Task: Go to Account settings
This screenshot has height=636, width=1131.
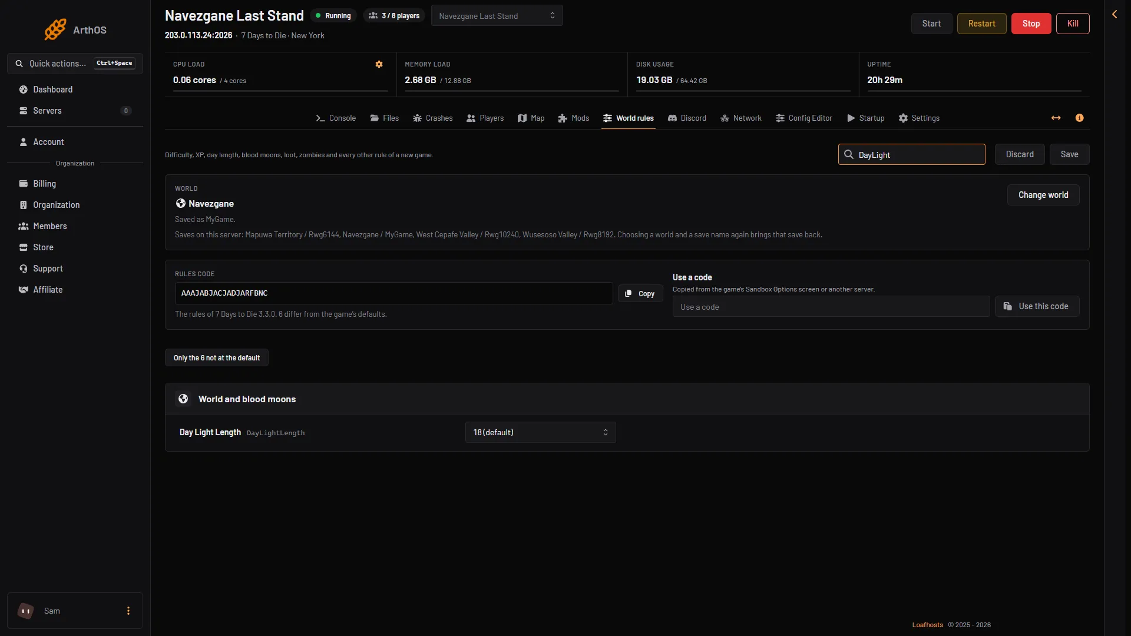Action: coord(75,142)
